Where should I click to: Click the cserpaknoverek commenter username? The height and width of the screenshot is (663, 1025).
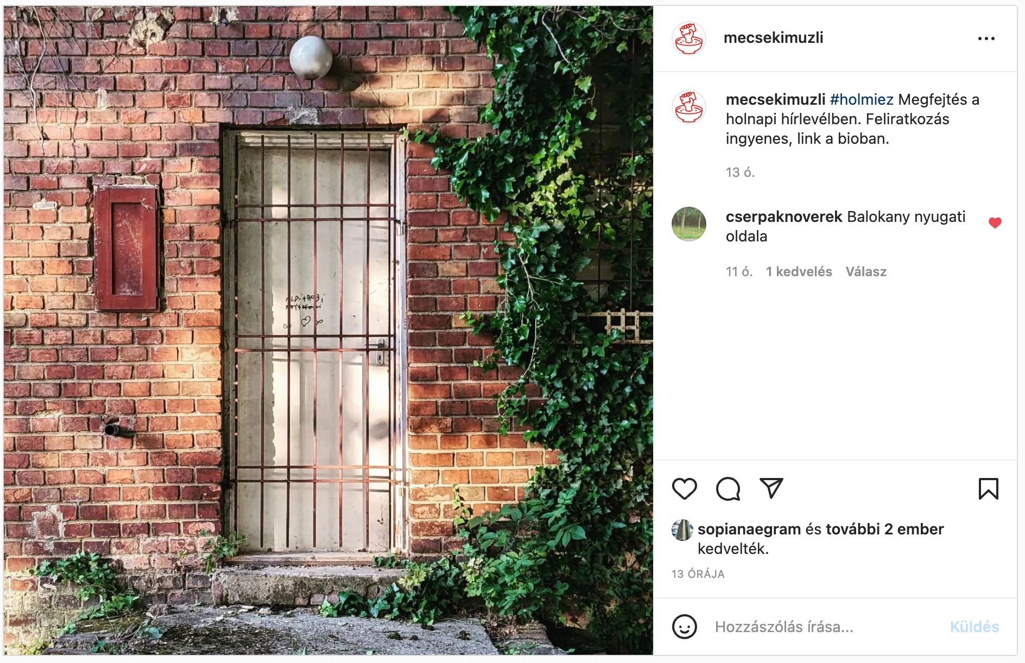tap(783, 217)
